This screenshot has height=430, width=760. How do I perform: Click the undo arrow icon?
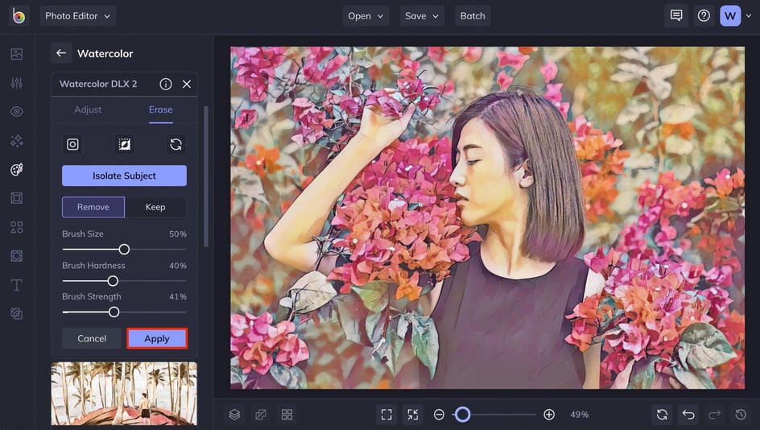click(688, 415)
